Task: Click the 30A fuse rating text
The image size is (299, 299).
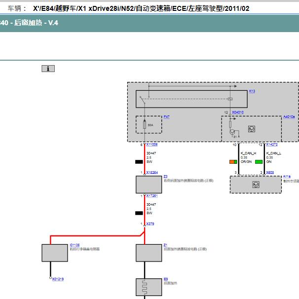Action: coord(150,125)
